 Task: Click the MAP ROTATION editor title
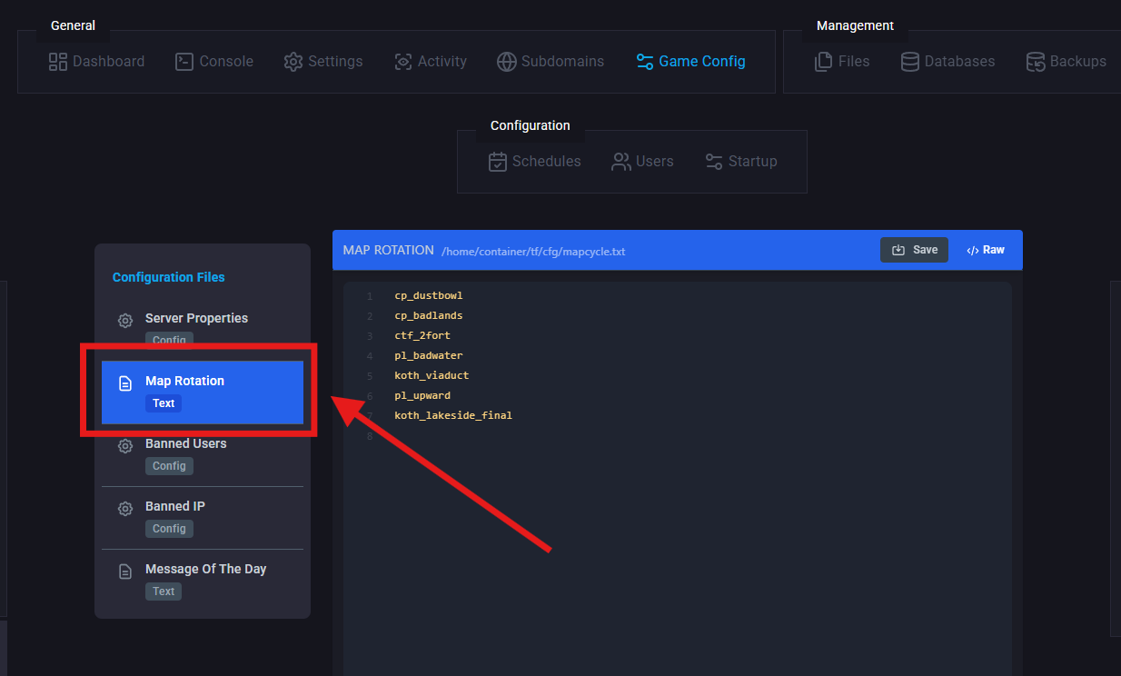point(389,250)
